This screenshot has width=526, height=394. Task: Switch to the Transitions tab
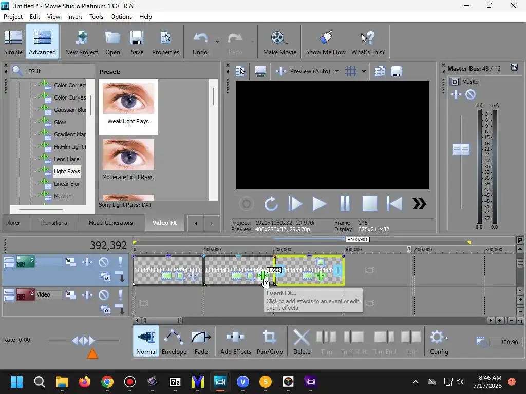coord(53,223)
